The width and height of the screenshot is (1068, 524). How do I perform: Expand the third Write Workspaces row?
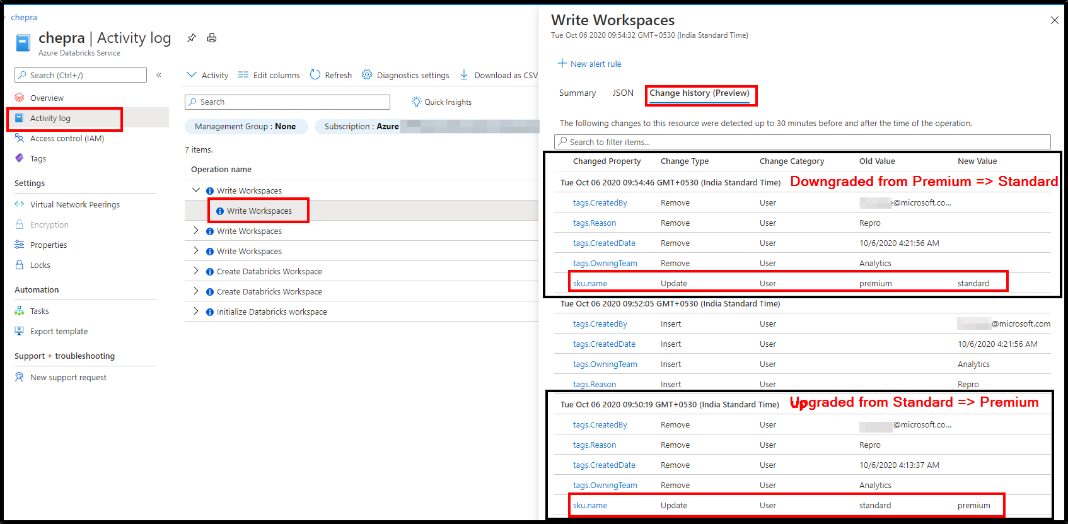pyautogui.click(x=196, y=251)
